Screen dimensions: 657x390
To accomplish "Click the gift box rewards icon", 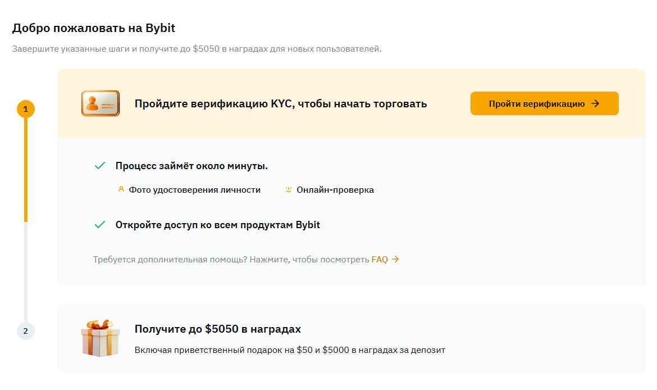I will point(101,338).
